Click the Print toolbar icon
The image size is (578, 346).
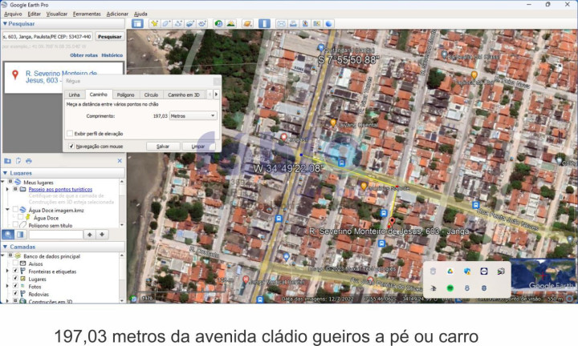293,23
